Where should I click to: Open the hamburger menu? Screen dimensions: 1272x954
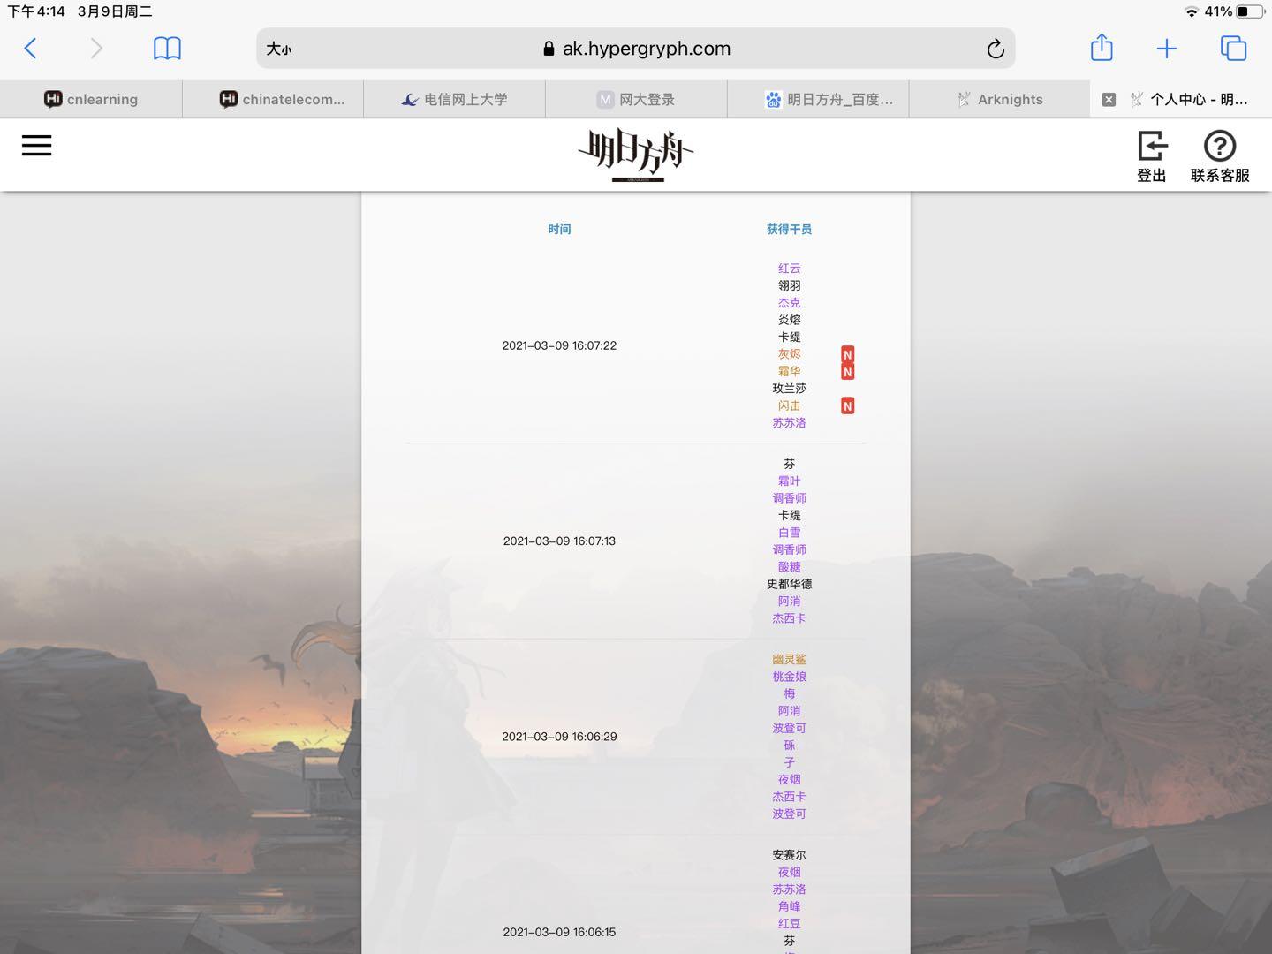37,146
